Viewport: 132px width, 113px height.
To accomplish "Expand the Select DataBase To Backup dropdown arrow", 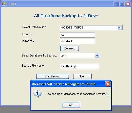I will pyautogui.click(x=97, y=55).
